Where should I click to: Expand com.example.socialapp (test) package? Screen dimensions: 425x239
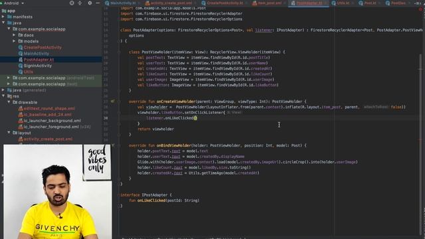(9, 84)
